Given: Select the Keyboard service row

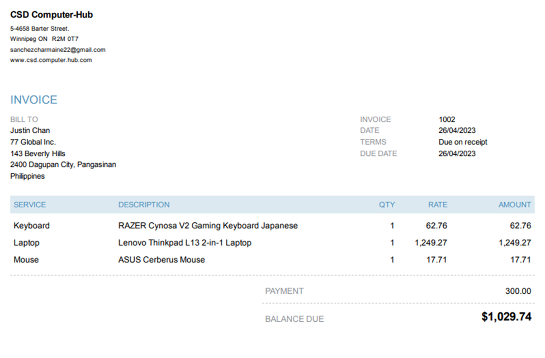Looking at the screenshot, I should (x=31, y=226).
